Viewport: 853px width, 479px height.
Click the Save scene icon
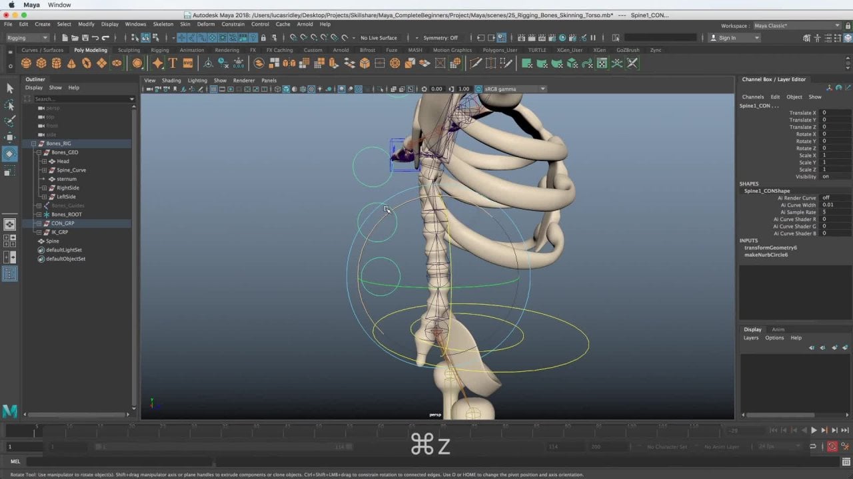tap(85, 38)
